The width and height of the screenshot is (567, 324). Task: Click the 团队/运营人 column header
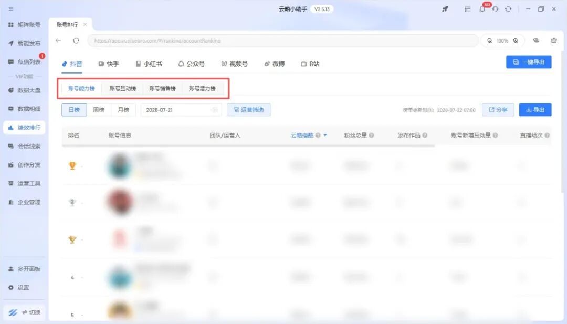click(x=225, y=135)
